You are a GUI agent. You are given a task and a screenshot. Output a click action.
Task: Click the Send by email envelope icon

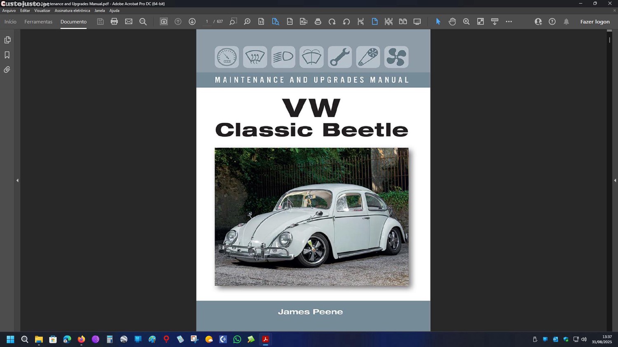pos(129,21)
